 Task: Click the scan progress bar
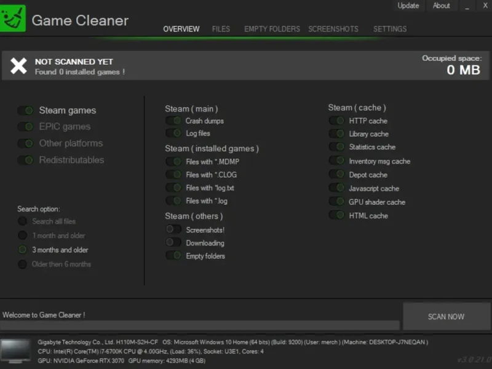coord(200,325)
